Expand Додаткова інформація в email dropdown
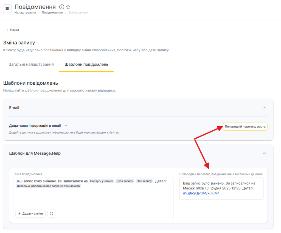Viewport: 281px width, 233px height. (66, 126)
